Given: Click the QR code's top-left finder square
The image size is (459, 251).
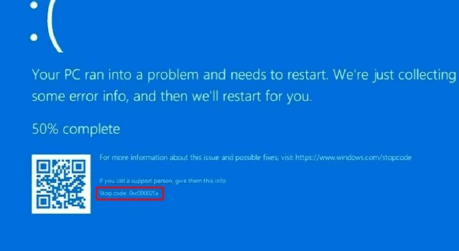Looking at the screenshot, I should (x=44, y=167).
